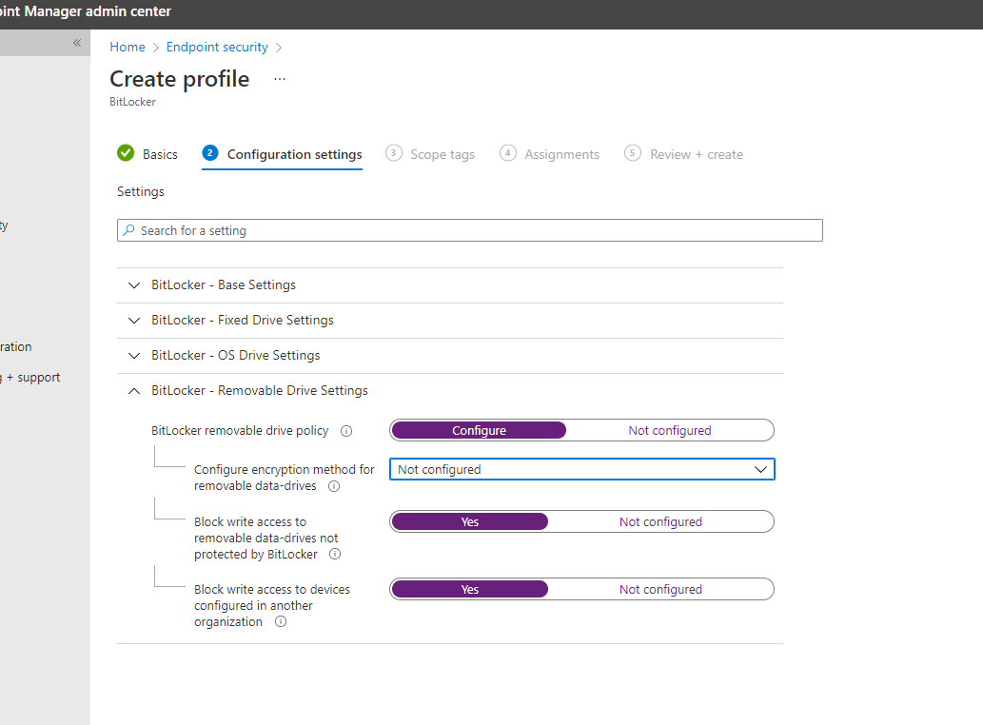Click the 'BitLocker removable drive policy' label
Screen dimensions: 983x725
pos(240,430)
